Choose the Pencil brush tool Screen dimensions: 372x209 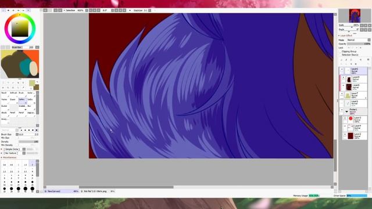(x=5, y=94)
